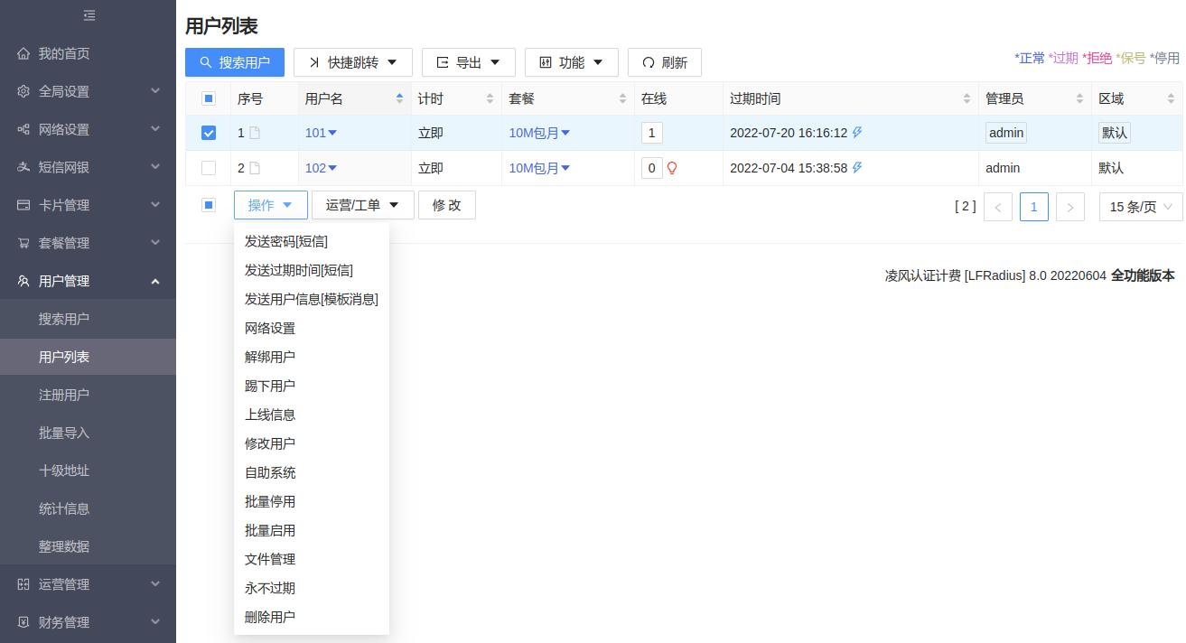Click the sort arrows on the 过期时间 column
Image resolution: width=1186 pixels, height=643 pixels.
click(x=967, y=98)
